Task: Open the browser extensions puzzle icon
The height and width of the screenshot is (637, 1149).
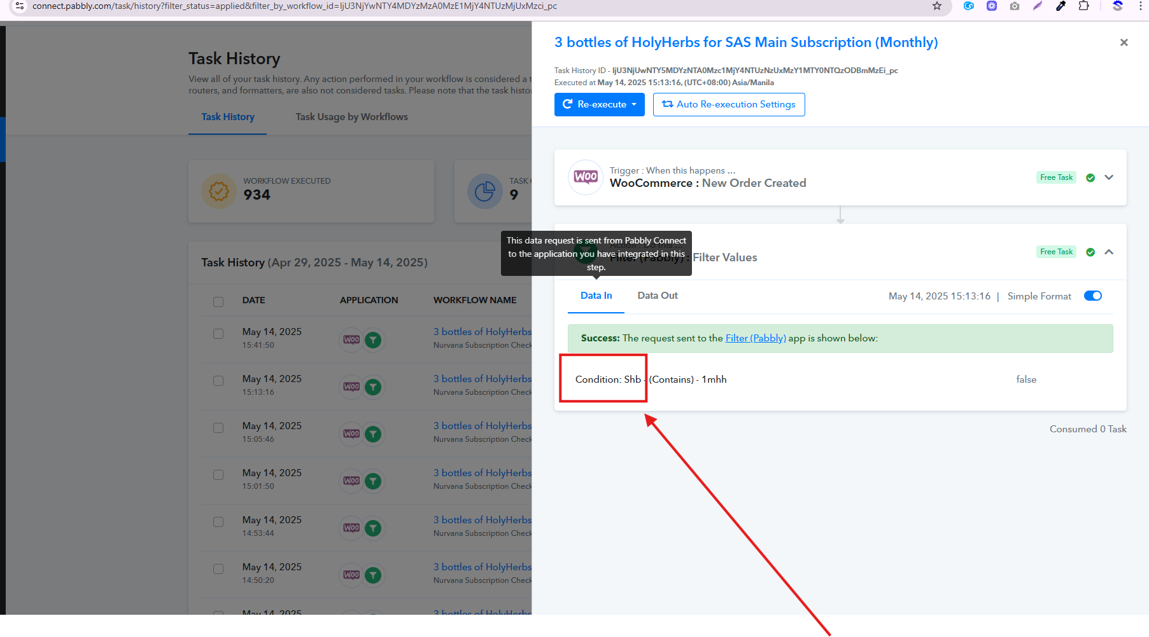Action: click(x=1083, y=6)
